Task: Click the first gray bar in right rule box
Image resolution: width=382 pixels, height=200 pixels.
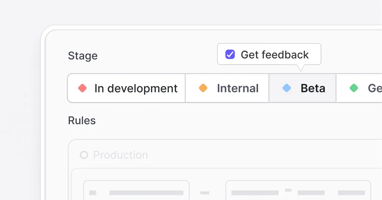Action: click(255, 193)
